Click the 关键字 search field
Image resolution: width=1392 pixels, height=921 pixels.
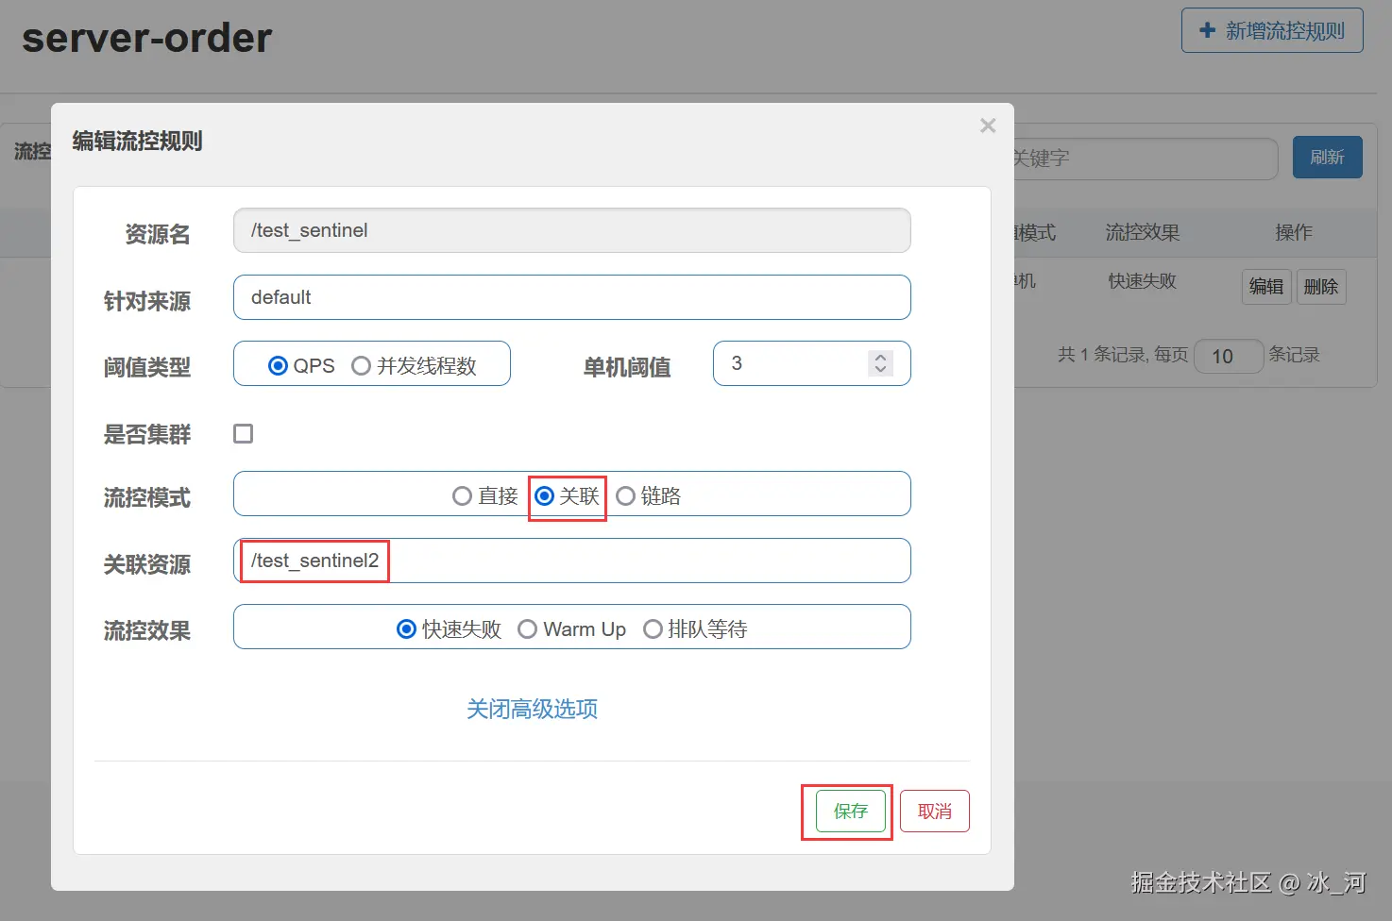coord(1145,159)
